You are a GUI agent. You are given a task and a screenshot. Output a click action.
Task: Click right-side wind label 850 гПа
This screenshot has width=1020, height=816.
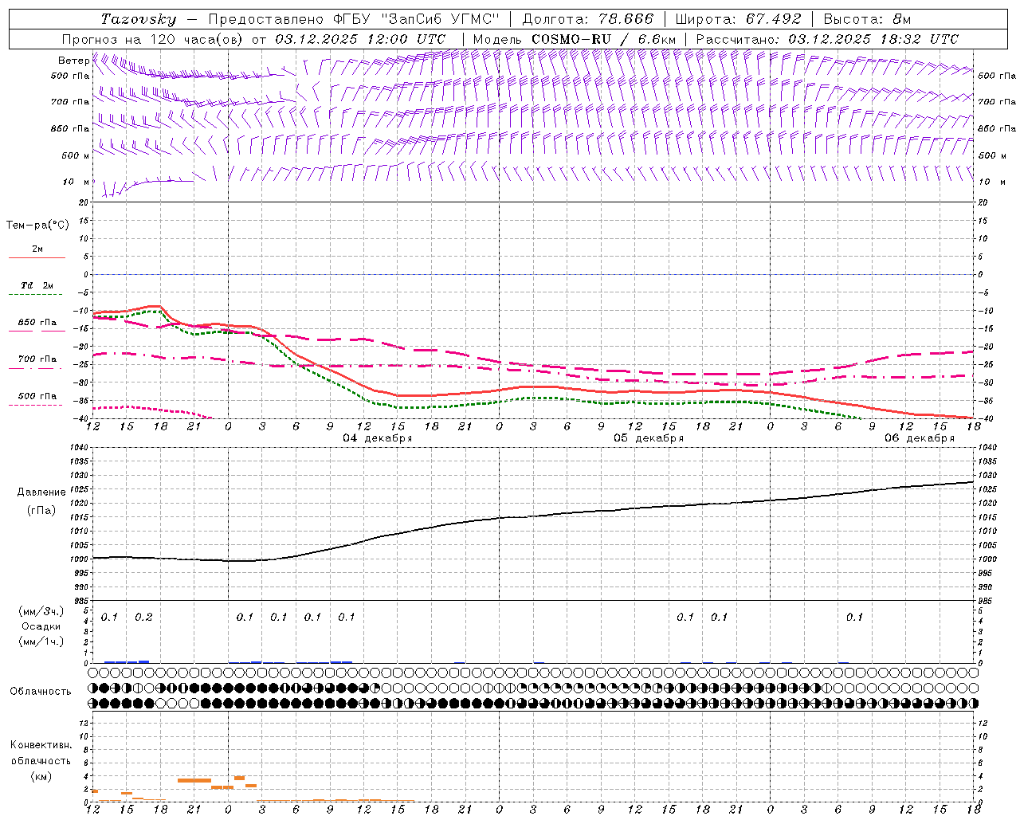997,128
